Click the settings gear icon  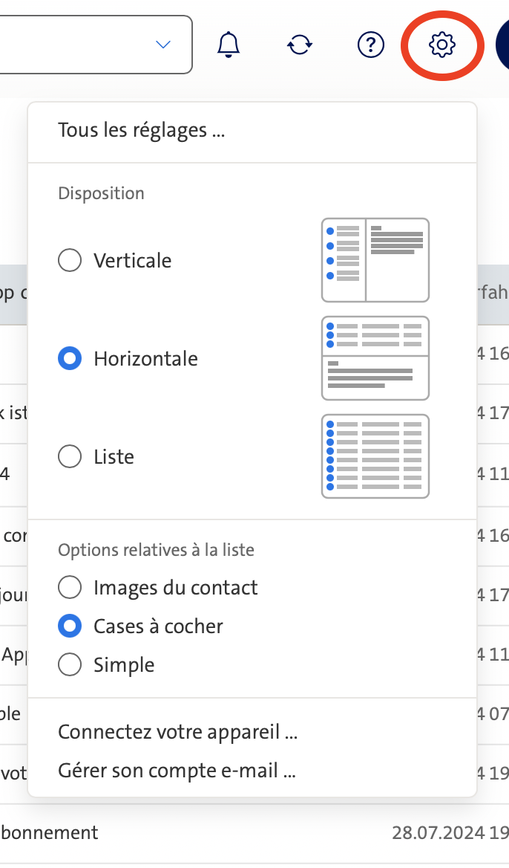pyautogui.click(x=442, y=45)
